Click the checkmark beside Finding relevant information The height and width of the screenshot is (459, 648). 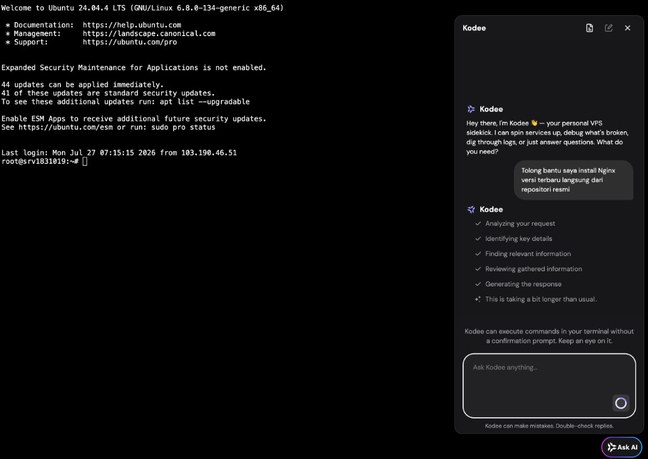[x=478, y=254]
